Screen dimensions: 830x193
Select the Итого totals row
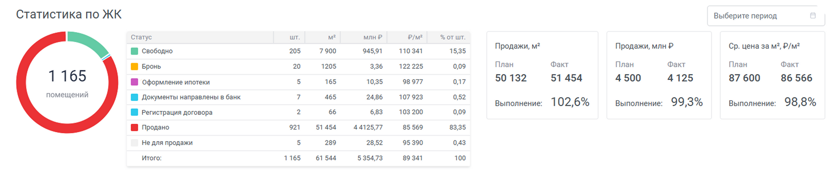298,158
